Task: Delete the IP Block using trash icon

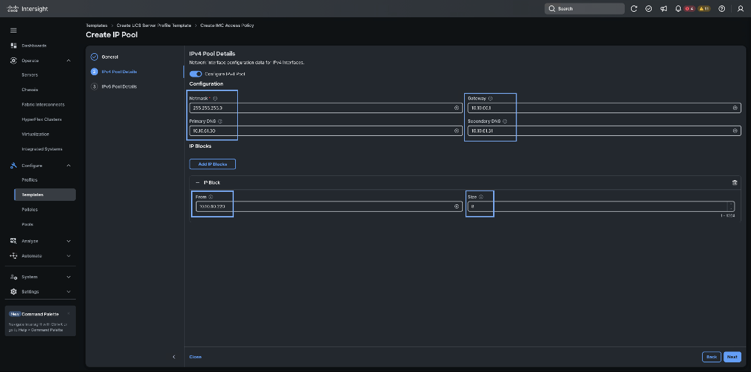Action: point(734,183)
